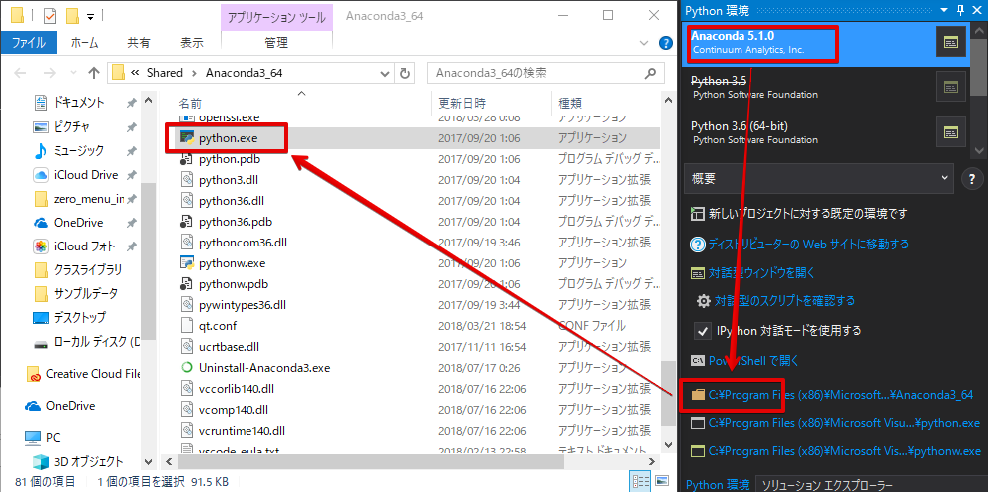988x492 pixels.
Task: Open interactive window icon for Anaconda 5.1.0
Action: point(951,42)
